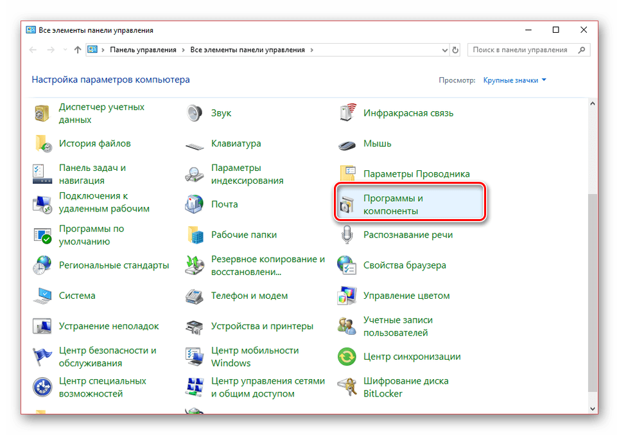Open the 'Мышь' link text
This screenshot has height=435, width=619.
coord(378,144)
